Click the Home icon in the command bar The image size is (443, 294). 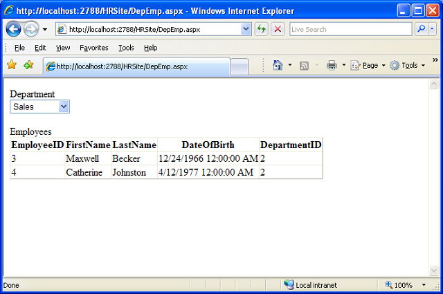click(278, 65)
